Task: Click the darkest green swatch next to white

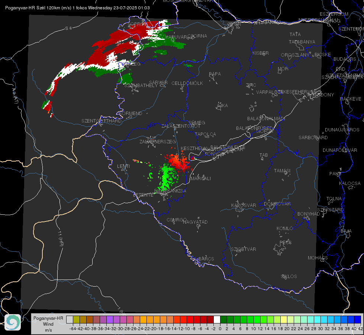Action: tap(223, 319)
